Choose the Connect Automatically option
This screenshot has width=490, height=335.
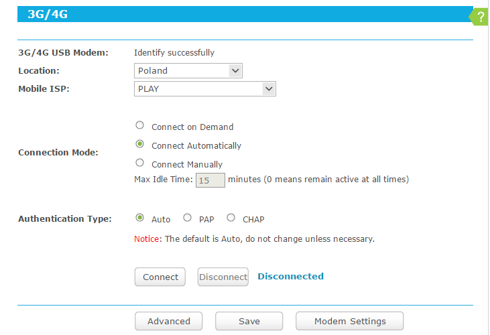[139, 144]
